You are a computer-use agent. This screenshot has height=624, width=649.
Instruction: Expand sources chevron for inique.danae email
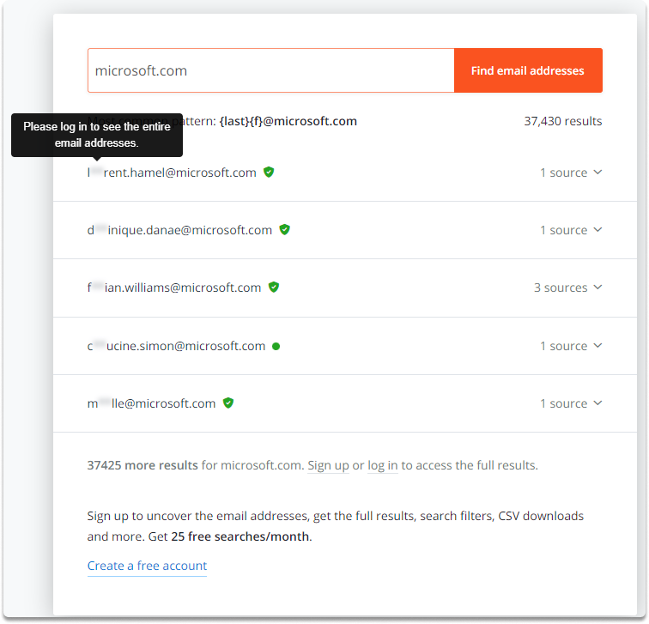tap(597, 230)
